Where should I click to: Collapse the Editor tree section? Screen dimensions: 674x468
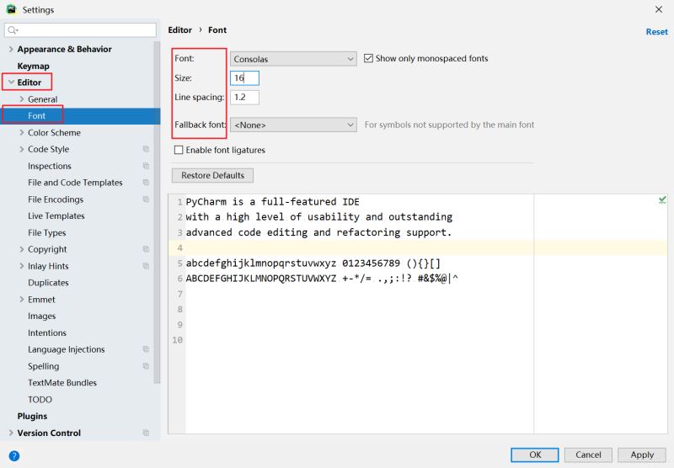point(10,82)
